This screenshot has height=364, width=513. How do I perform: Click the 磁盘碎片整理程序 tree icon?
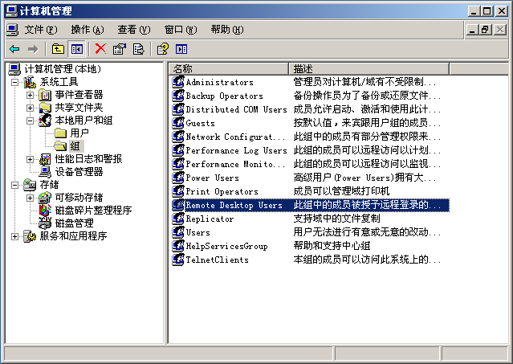click(45, 211)
